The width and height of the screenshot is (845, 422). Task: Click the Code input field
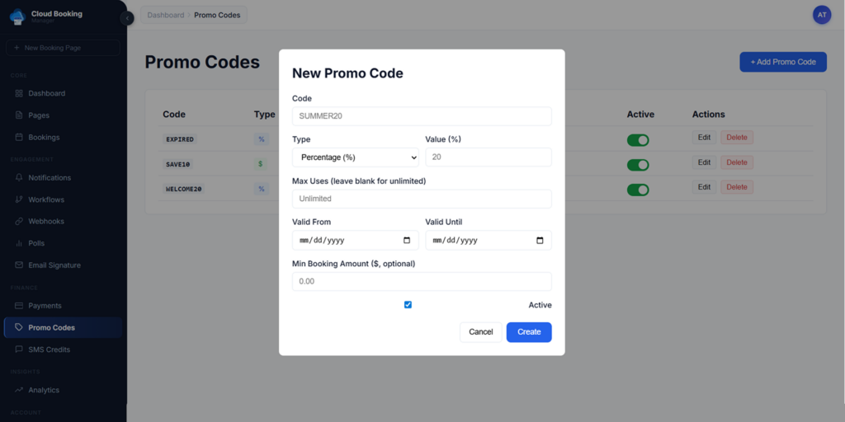click(422, 116)
